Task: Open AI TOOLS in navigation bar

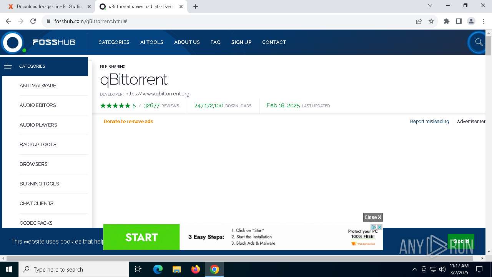Action: pos(152,42)
